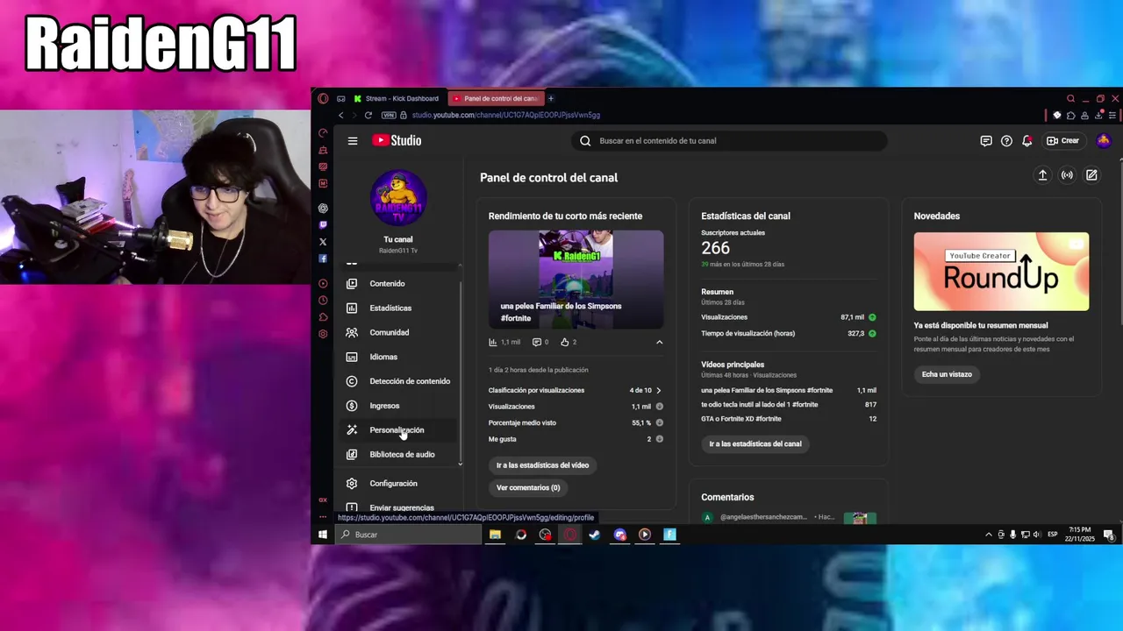Click the search magnifier icon in Studio
The height and width of the screenshot is (631, 1123).
585,140
